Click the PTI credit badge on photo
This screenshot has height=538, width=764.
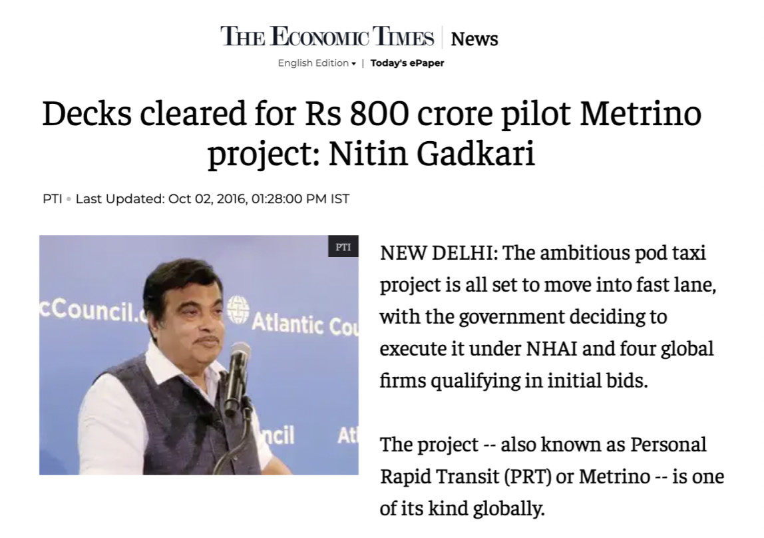[343, 246]
